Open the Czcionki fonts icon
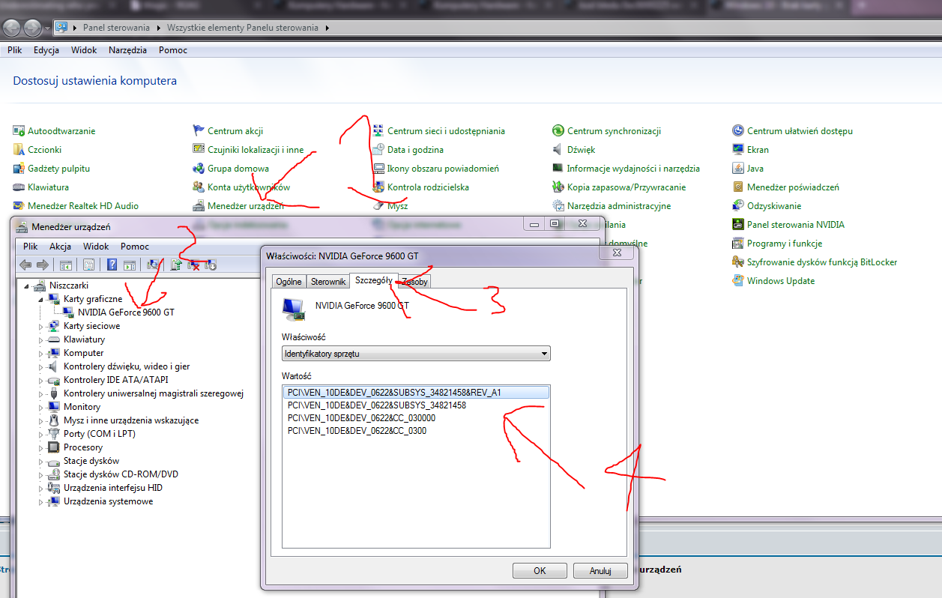Screen dimensions: 942x598 19,150
